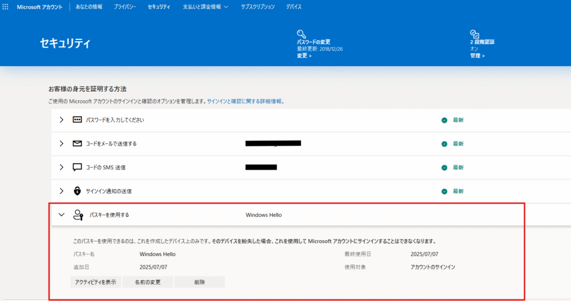Click セキュリティ page title

click(x=65, y=43)
